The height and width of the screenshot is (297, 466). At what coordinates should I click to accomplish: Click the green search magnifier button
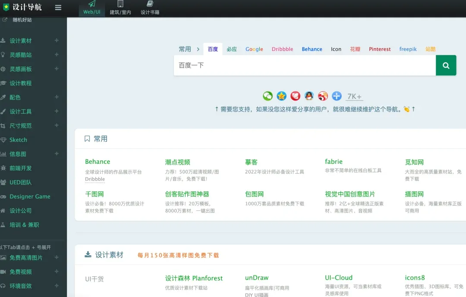[x=446, y=66]
